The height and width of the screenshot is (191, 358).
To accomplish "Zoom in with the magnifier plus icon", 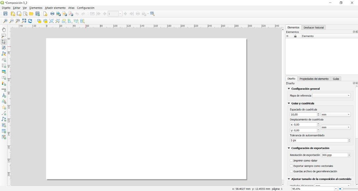I will (5, 21).
